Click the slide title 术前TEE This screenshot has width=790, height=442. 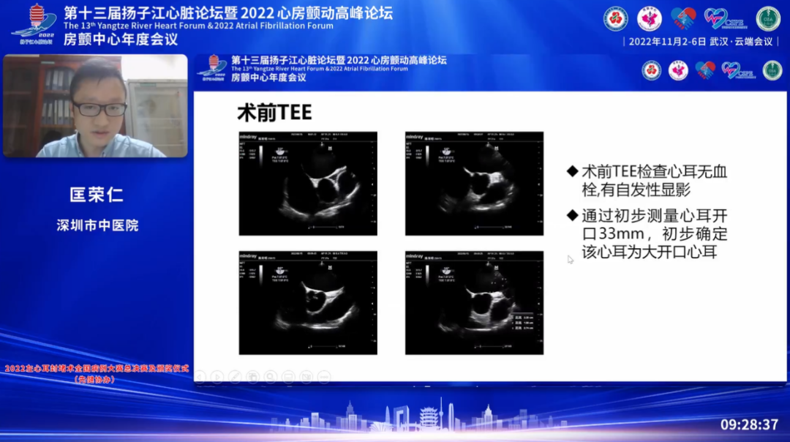[274, 112]
